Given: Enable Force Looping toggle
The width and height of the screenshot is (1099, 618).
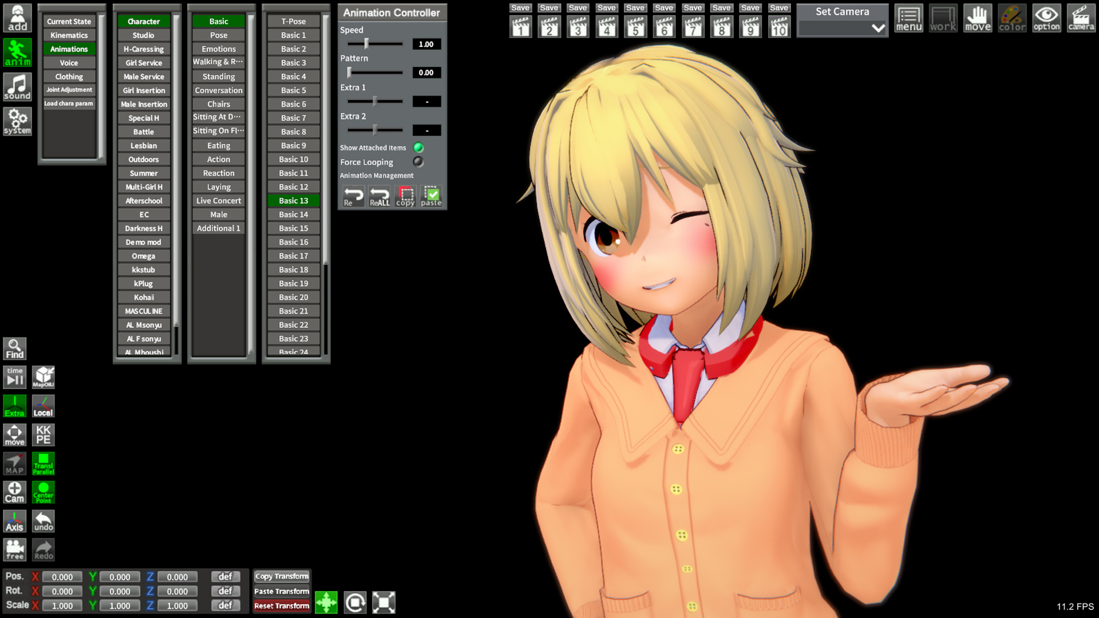Looking at the screenshot, I should (x=418, y=162).
